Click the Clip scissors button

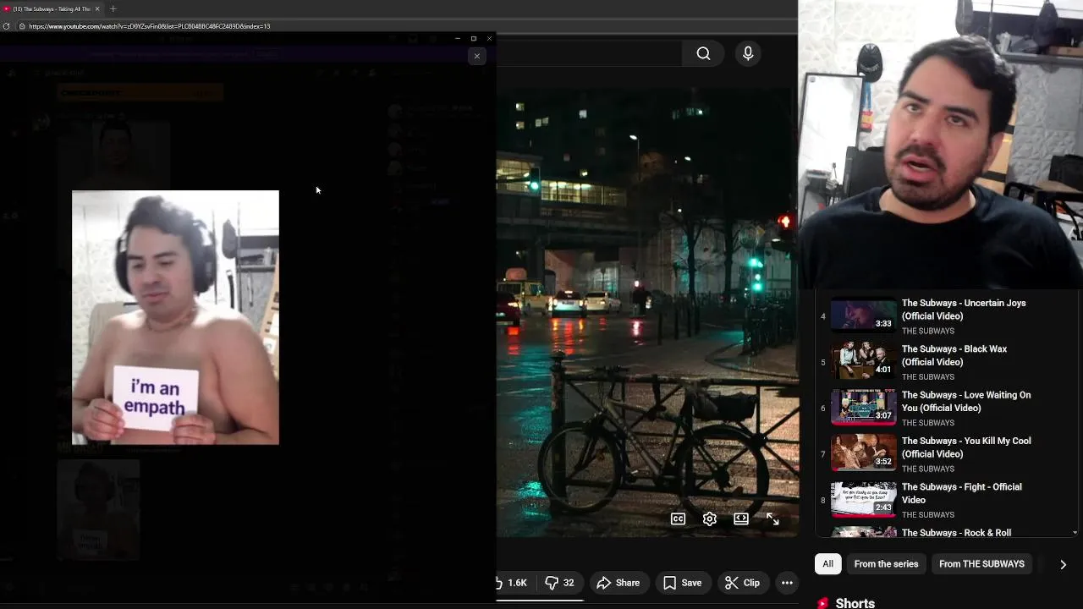point(742,583)
